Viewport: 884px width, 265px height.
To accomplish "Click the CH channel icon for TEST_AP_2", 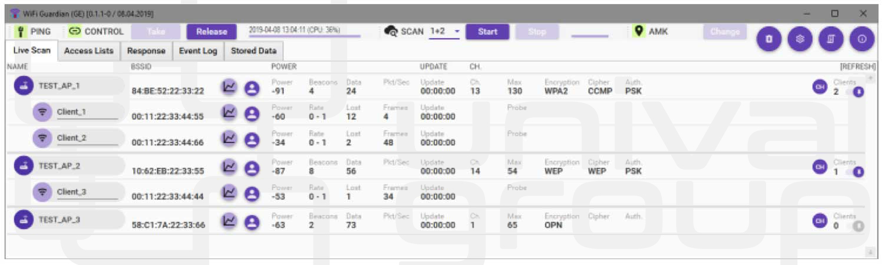I will point(819,167).
